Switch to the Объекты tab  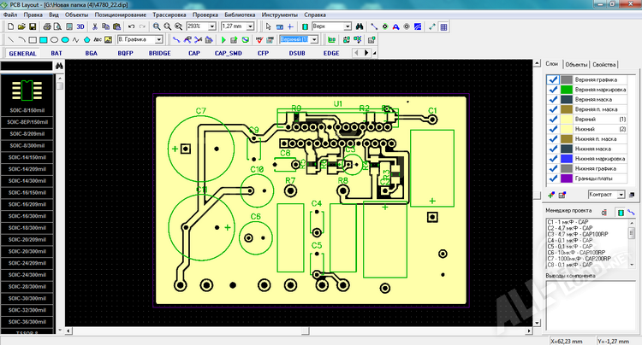coord(576,65)
